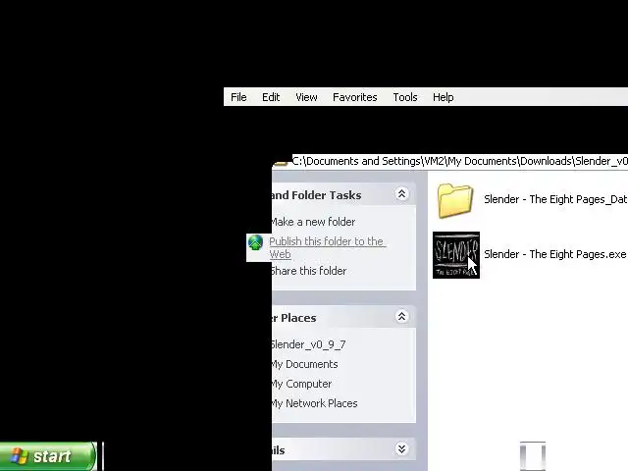Click Make a new folder
This screenshot has height=471, width=628.
[x=313, y=222]
